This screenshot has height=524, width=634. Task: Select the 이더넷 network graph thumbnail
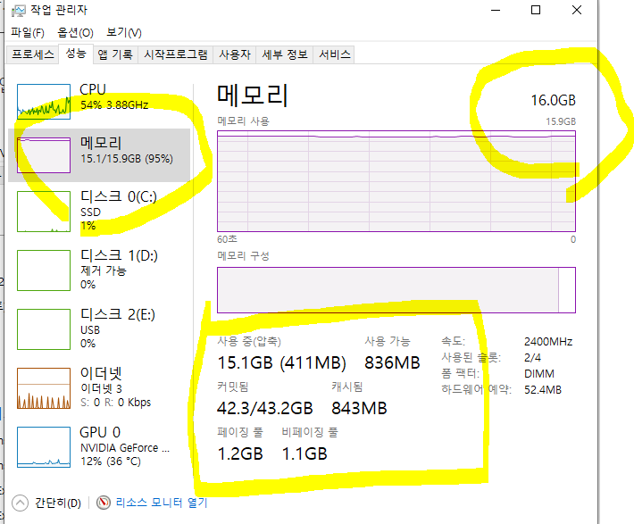pyautogui.click(x=44, y=388)
